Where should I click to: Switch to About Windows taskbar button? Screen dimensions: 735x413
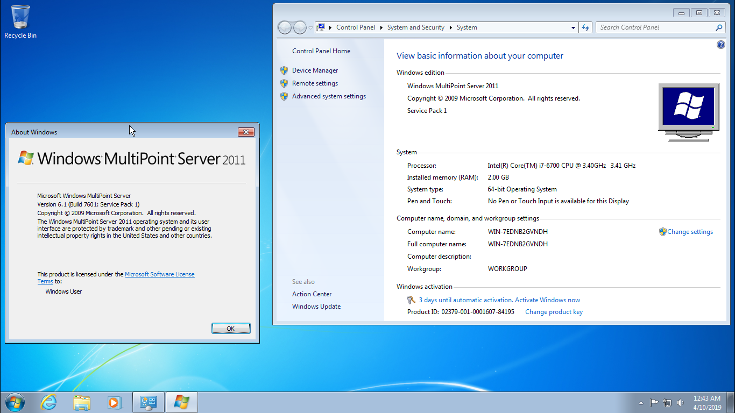tap(182, 402)
